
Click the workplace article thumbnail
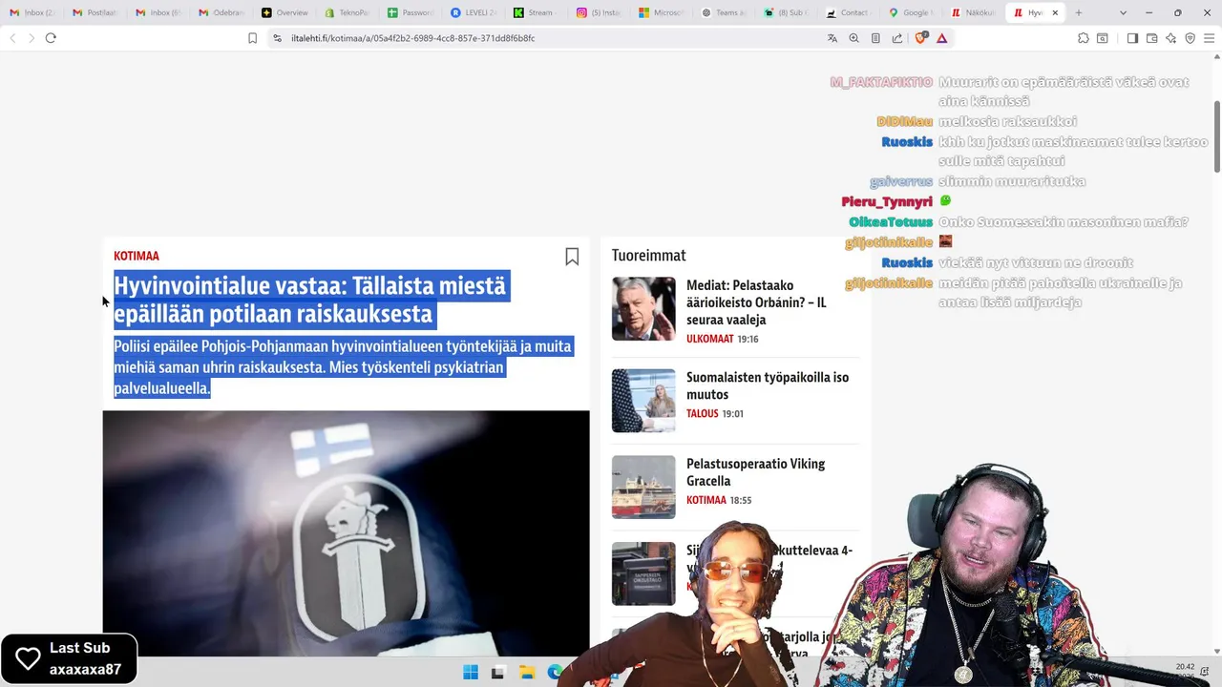coord(643,401)
